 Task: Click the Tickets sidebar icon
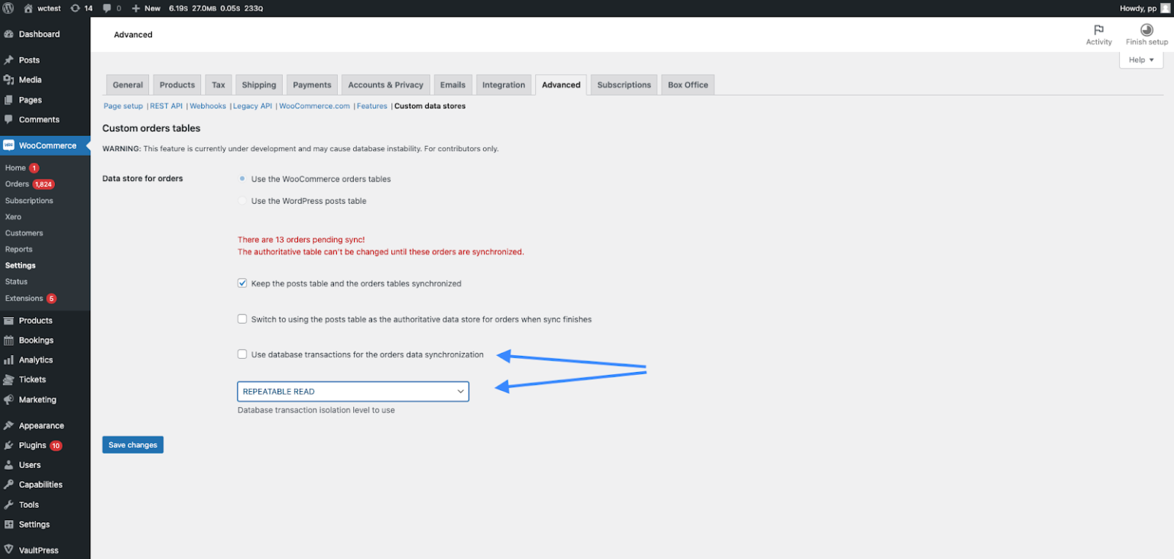click(8, 380)
